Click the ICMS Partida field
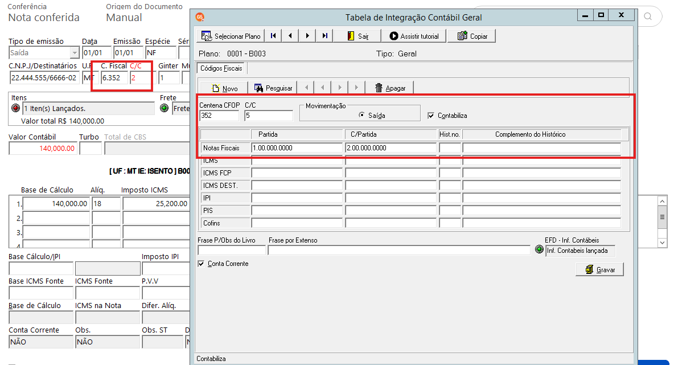The height and width of the screenshot is (365, 674). (297, 161)
